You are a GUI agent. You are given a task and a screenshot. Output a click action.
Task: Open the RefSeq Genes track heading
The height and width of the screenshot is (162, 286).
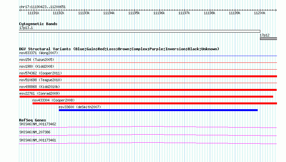[x=32, y=120]
